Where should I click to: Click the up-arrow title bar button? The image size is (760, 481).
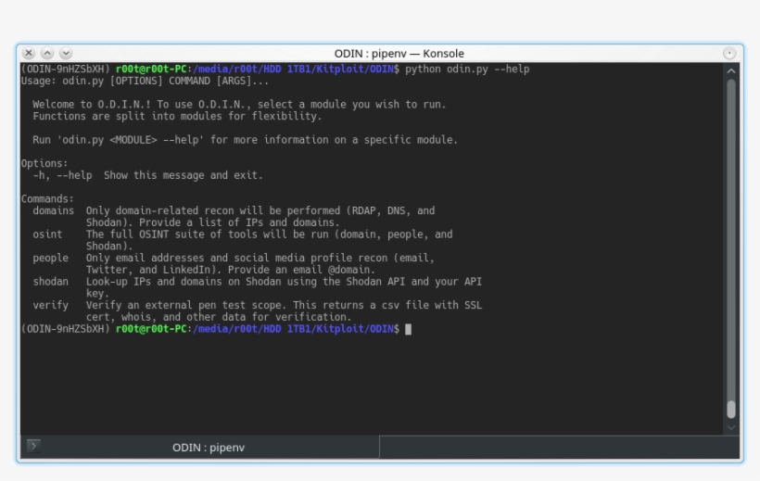pyautogui.click(x=47, y=53)
